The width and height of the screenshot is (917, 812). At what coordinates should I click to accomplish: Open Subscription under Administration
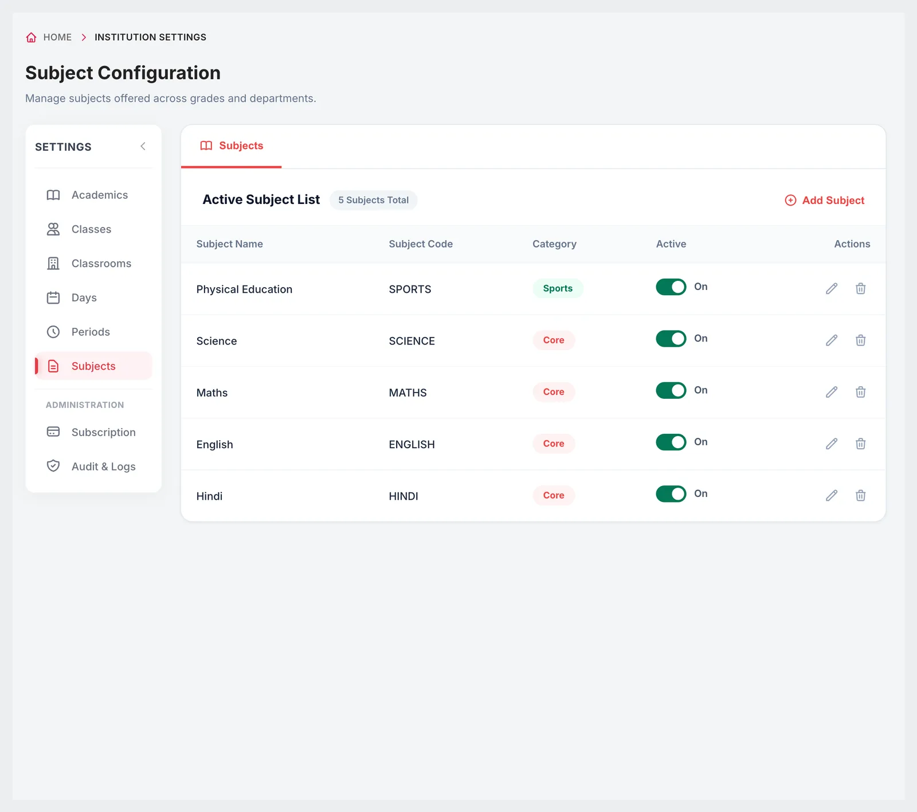tap(93, 432)
